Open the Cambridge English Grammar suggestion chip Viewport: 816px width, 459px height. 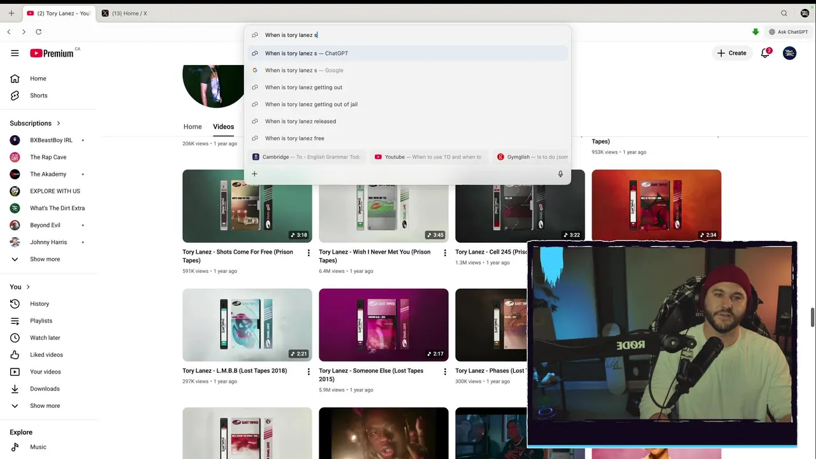pyautogui.click(x=307, y=157)
